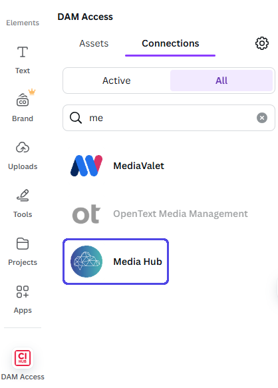The height and width of the screenshot is (388, 278).
Task: Open the CI HUB DAM Access app
Action: (23, 358)
